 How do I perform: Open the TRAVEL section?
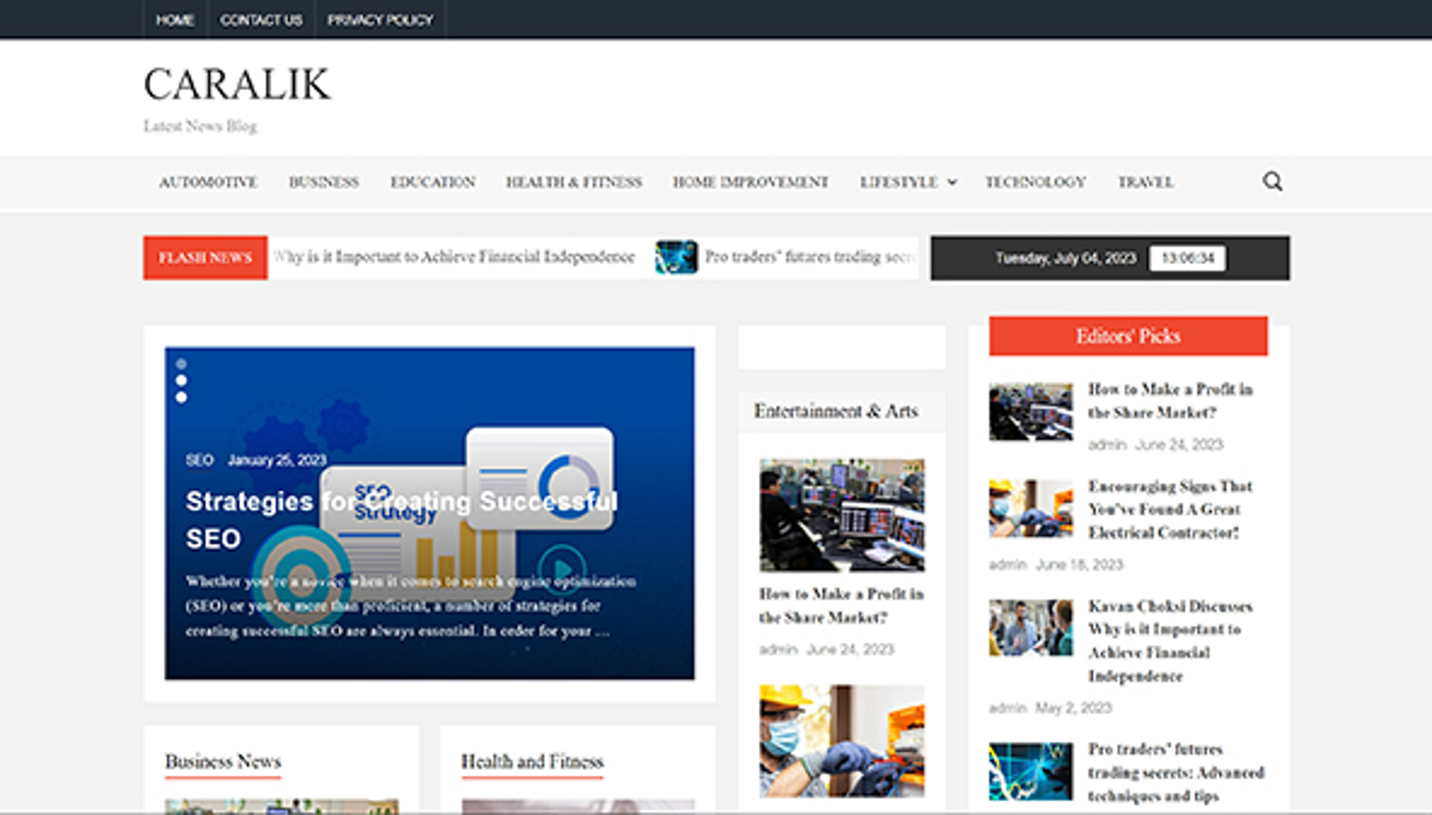[1145, 181]
